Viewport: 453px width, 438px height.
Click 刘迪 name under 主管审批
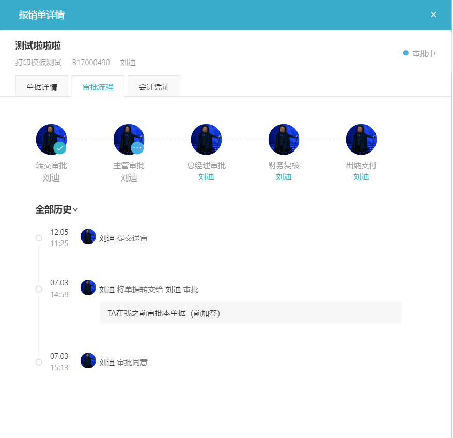point(129,177)
